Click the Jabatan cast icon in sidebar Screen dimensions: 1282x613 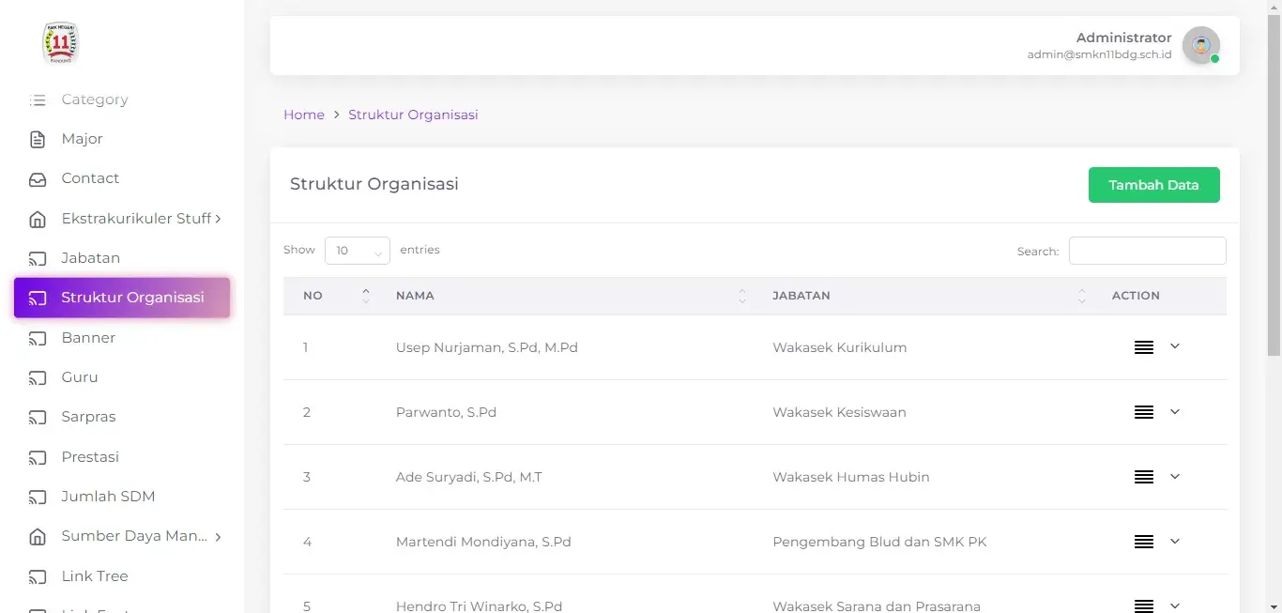click(x=38, y=259)
